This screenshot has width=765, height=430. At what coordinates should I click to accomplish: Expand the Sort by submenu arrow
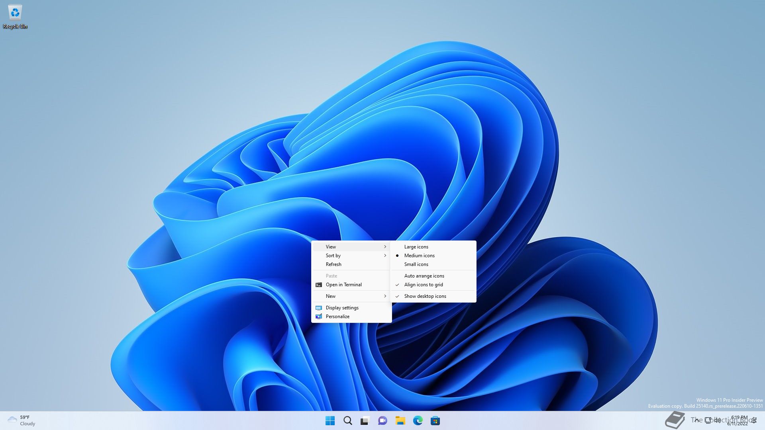point(385,256)
